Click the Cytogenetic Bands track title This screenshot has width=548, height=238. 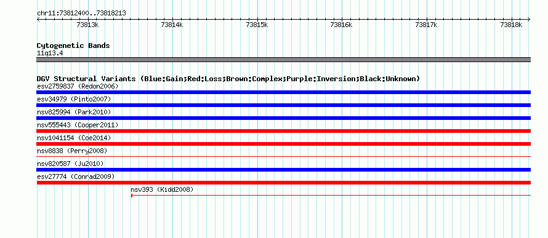(x=73, y=46)
